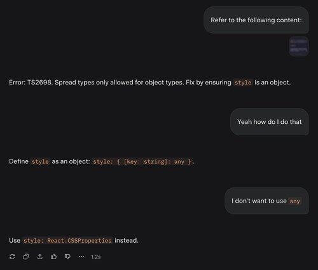Viewport: 318px width, 270px height.
Task: Click the 1.2s response time label
Action: click(96, 257)
